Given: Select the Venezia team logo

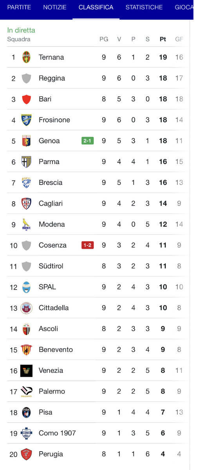Looking at the screenshot, I should coord(26,371).
